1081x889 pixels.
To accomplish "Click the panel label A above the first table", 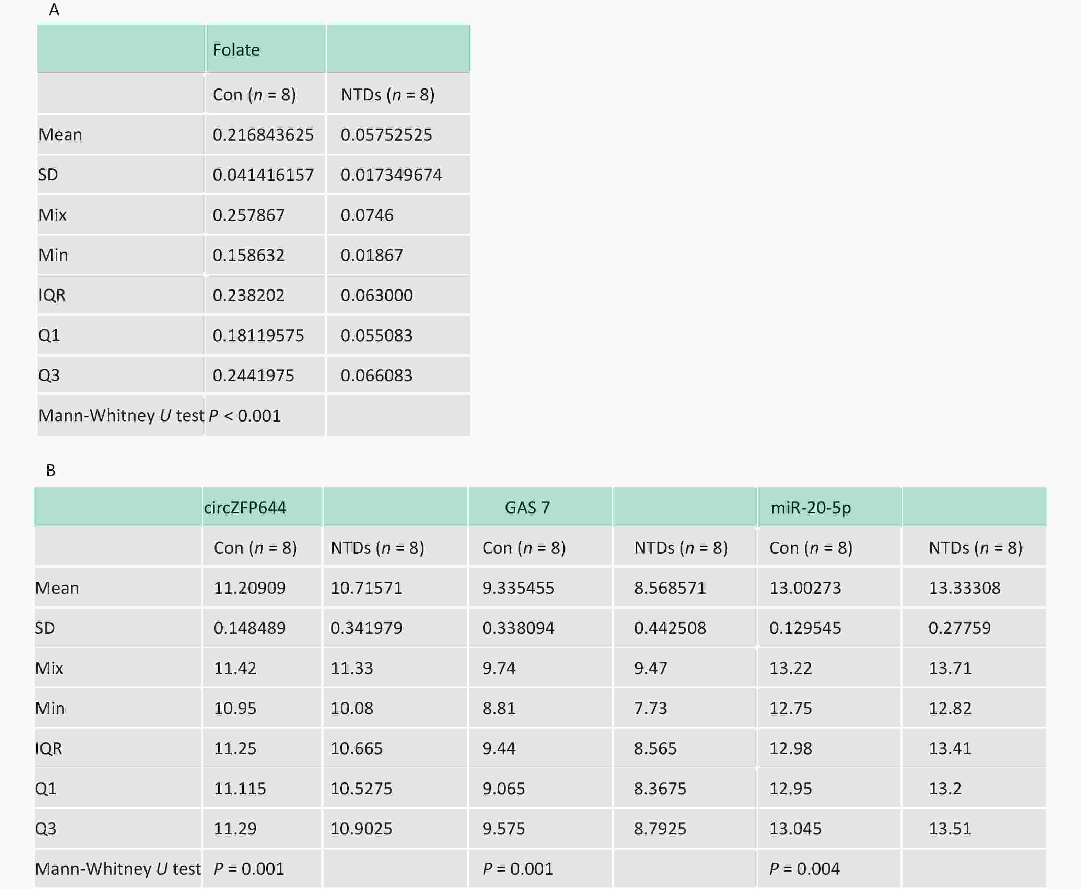I will pyautogui.click(x=54, y=10).
